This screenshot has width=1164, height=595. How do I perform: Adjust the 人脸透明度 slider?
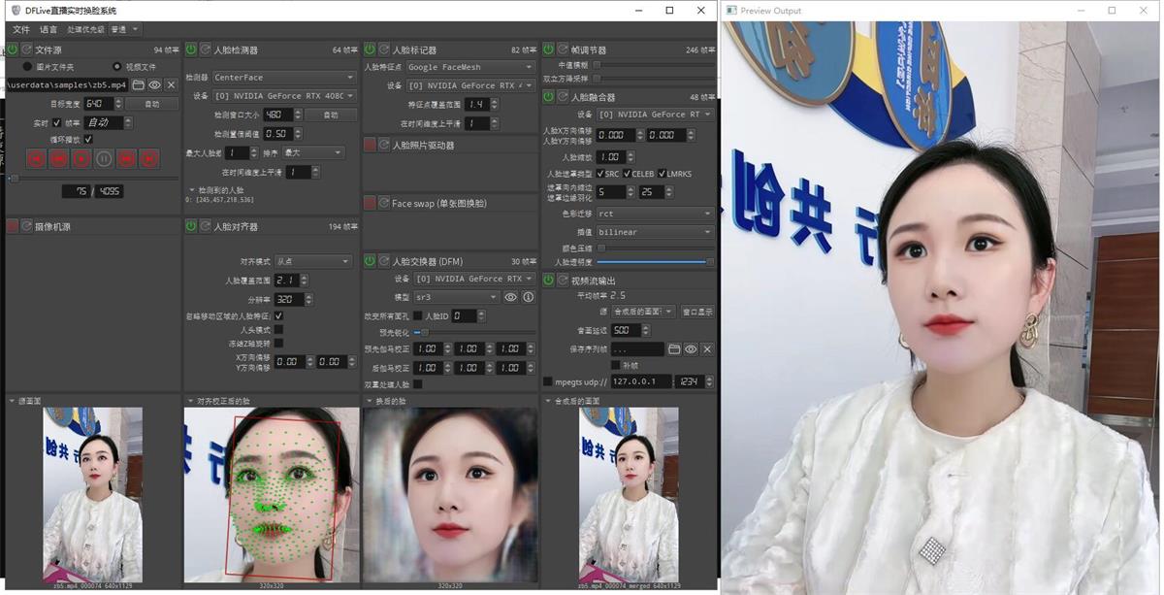[x=655, y=262]
